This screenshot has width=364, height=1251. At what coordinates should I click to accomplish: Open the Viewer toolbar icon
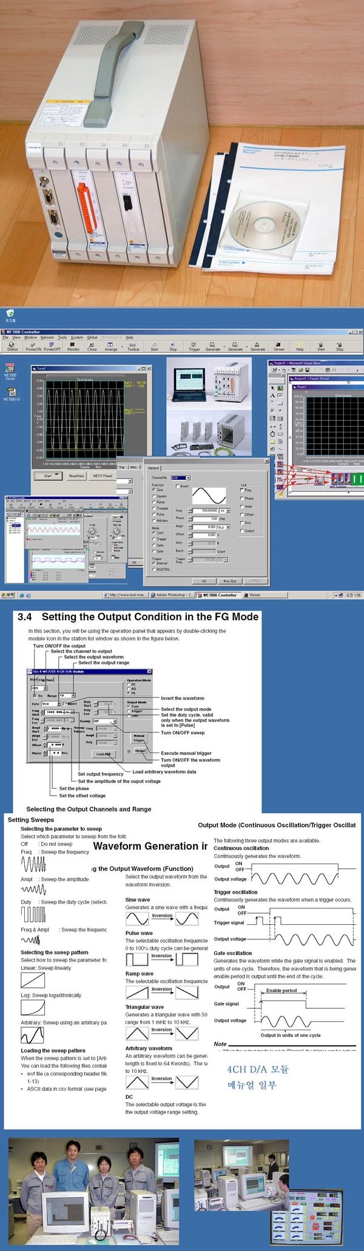click(278, 346)
